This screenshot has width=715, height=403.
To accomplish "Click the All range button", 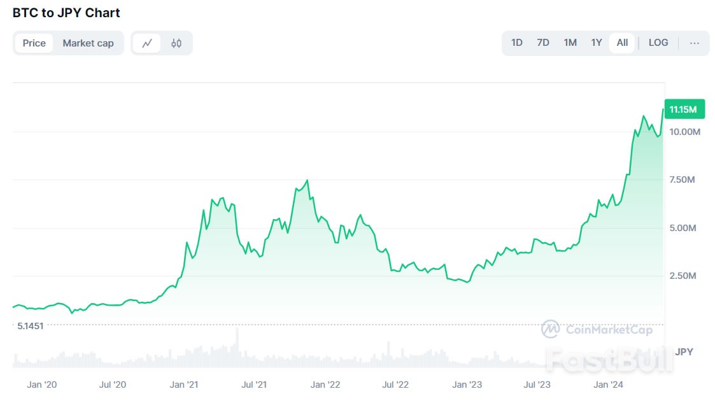I will pyautogui.click(x=621, y=42).
